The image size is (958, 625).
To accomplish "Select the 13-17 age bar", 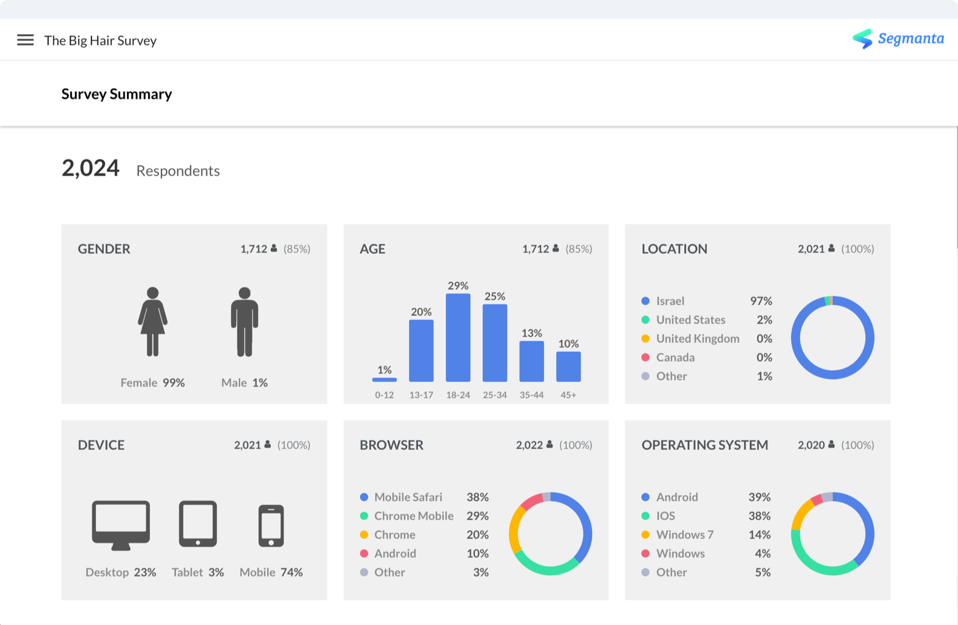I will point(421,351).
